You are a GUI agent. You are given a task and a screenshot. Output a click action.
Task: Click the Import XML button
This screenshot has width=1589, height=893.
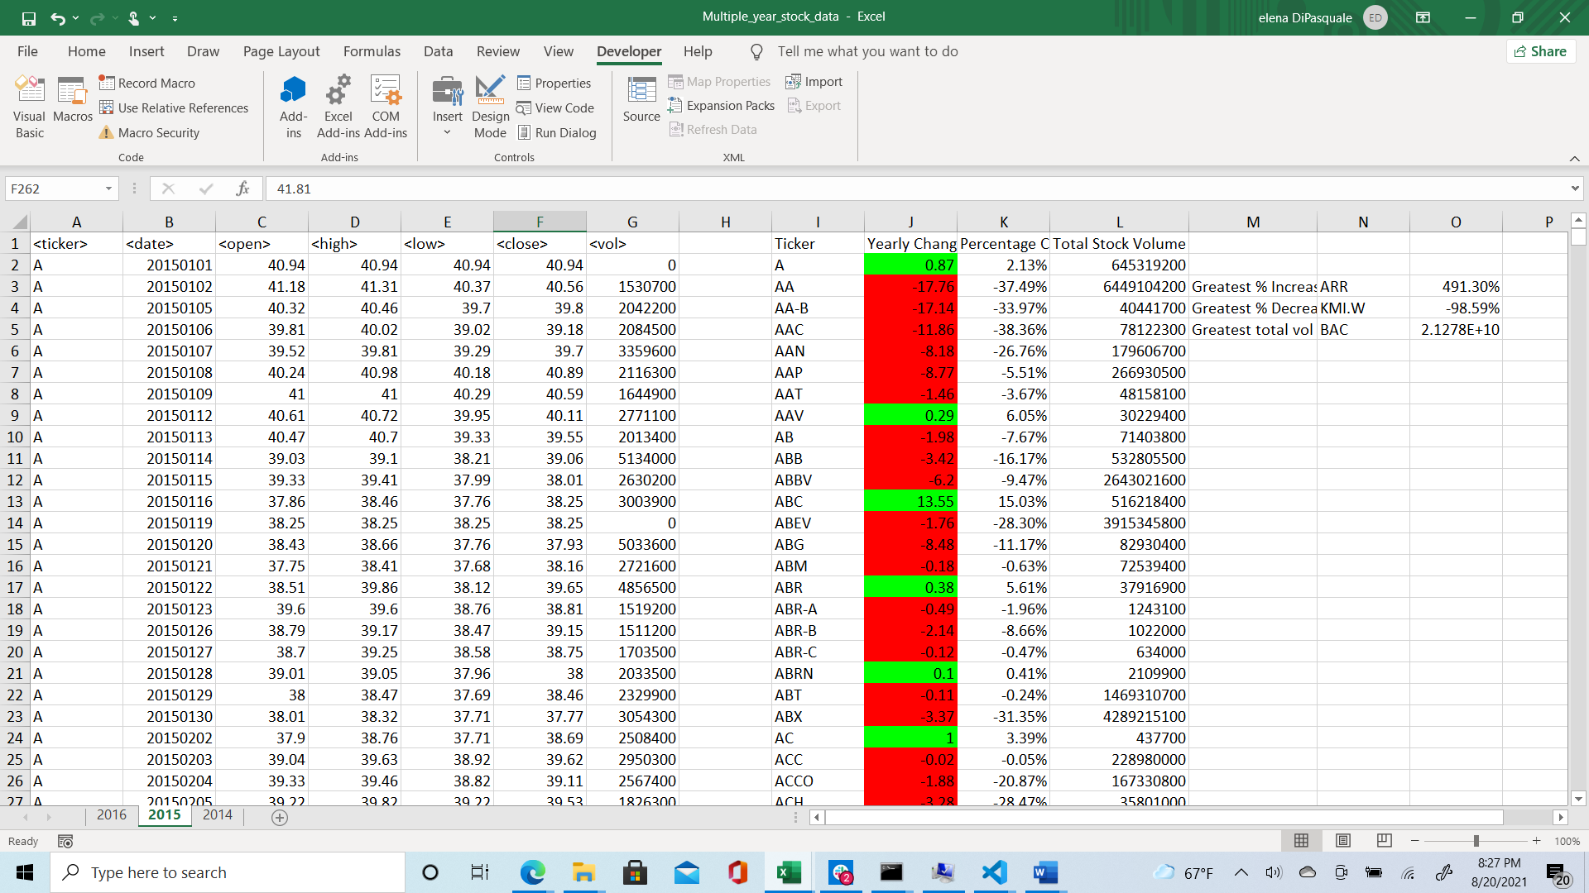tap(814, 81)
